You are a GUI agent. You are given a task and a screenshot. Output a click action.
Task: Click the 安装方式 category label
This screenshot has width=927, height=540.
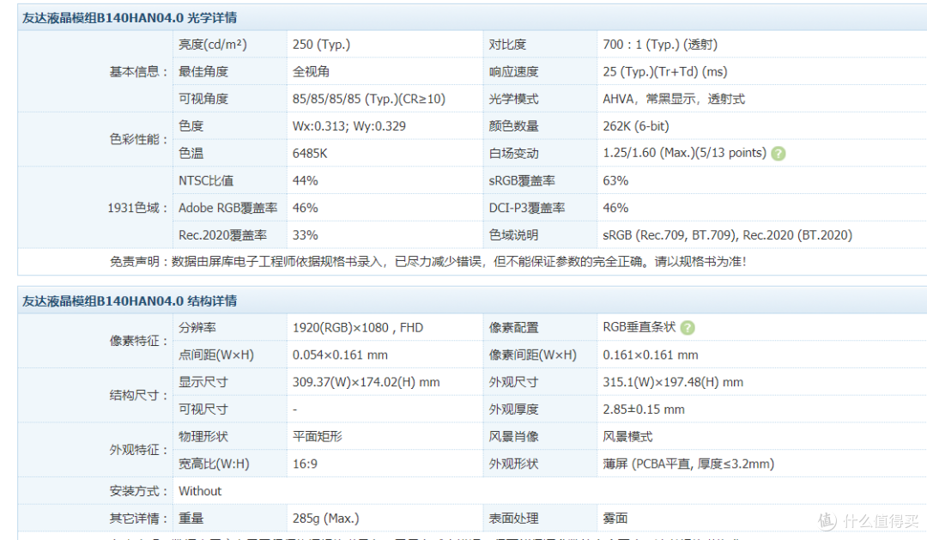(138, 491)
